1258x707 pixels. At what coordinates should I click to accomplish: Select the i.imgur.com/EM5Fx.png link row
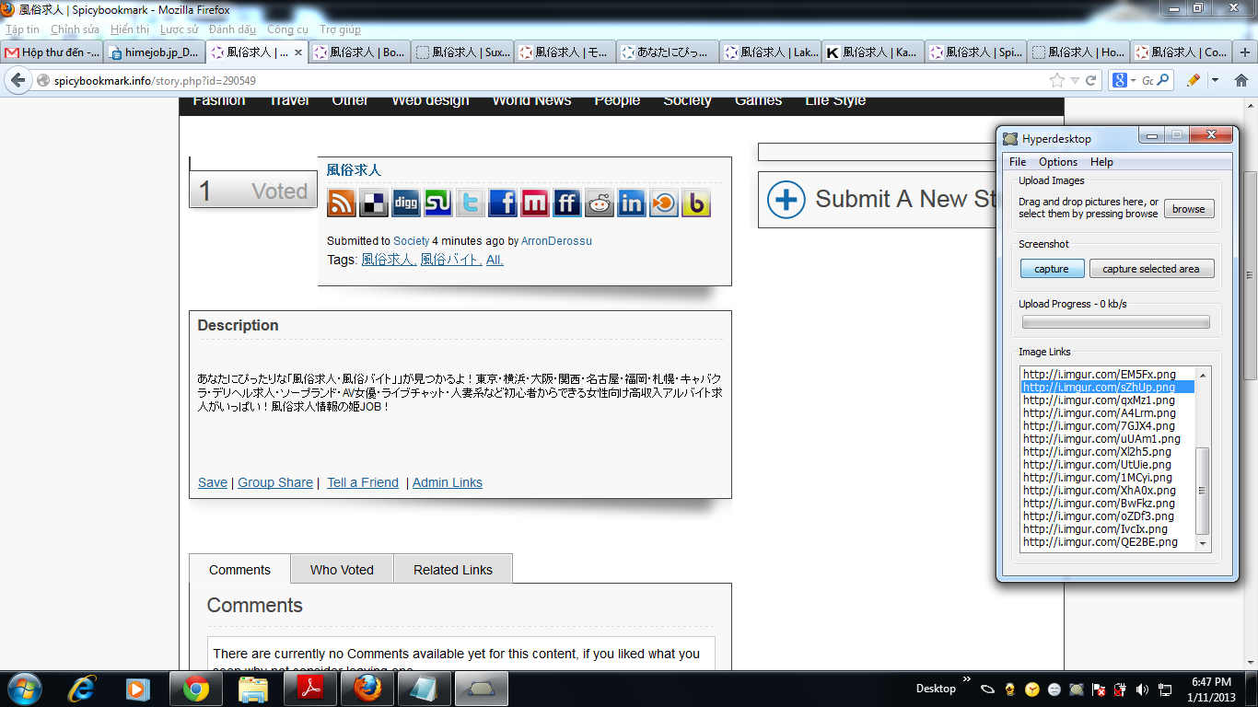click(x=1108, y=375)
